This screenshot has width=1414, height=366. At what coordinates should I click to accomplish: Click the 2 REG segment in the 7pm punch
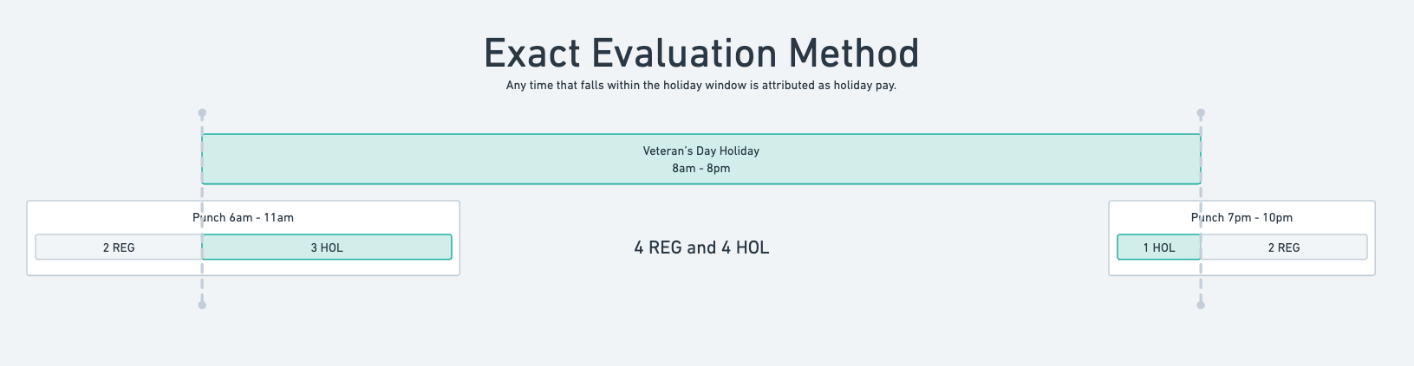(x=1284, y=247)
